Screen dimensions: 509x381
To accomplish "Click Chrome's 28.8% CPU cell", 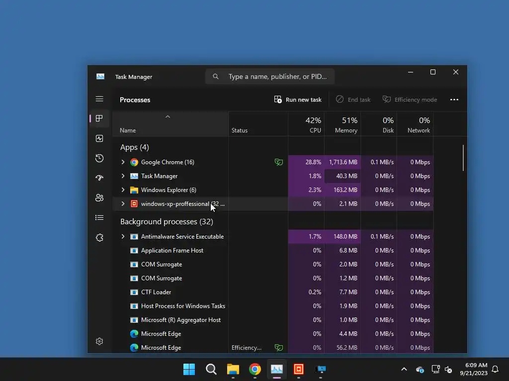I will [306, 162].
